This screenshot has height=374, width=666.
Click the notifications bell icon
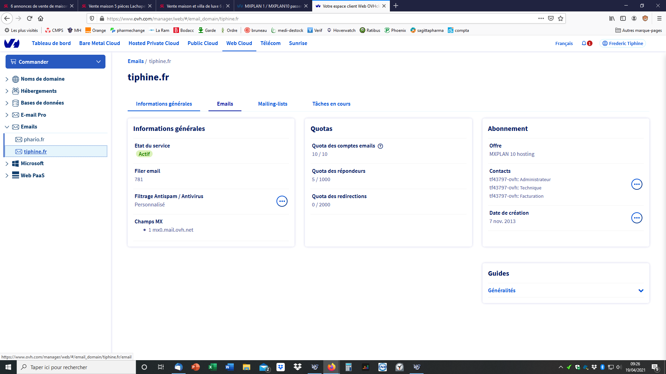pyautogui.click(x=584, y=43)
